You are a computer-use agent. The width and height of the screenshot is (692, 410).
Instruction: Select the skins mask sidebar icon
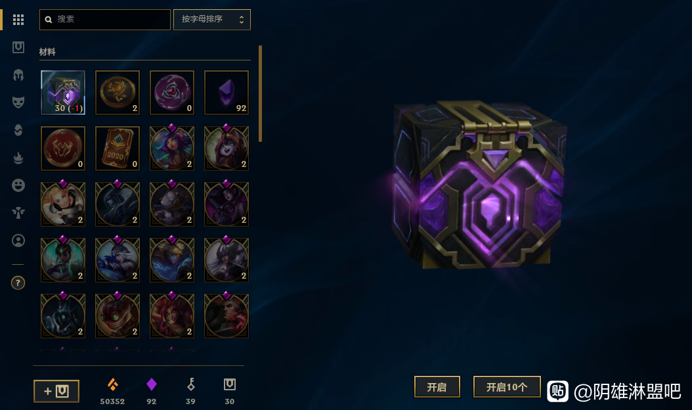coord(18,102)
